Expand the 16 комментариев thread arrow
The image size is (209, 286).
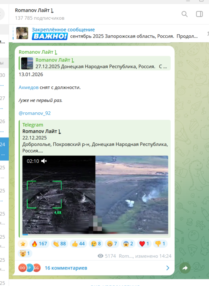pos(167,268)
